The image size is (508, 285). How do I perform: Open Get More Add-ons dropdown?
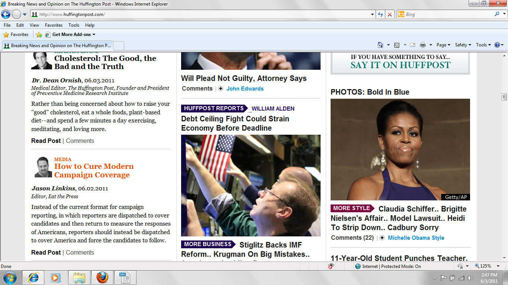tap(70, 35)
